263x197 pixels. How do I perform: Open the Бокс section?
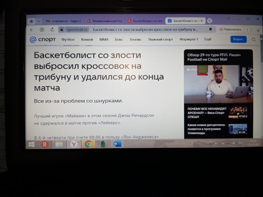click(119, 39)
